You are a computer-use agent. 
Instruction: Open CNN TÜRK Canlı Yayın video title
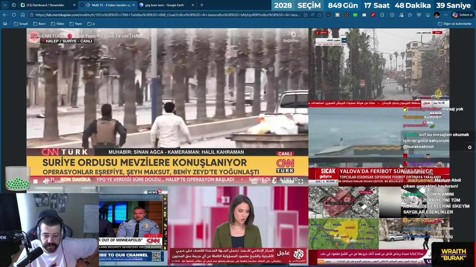pos(94,36)
